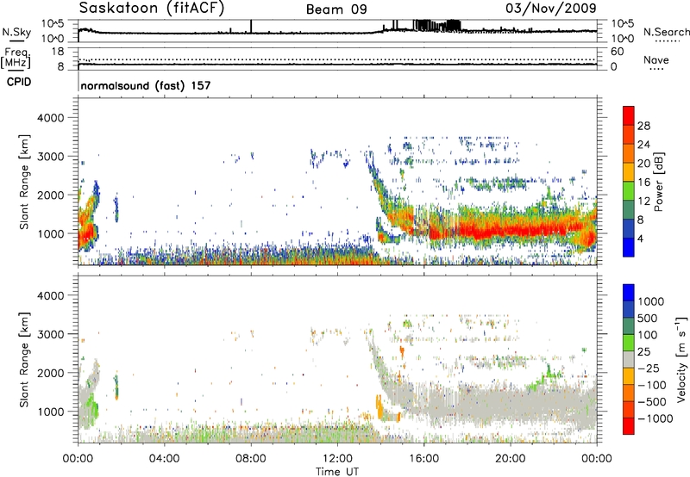Click "3000" tick on the Velocity panel
The height and width of the screenshot is (477, 690).
pos(50,334)
